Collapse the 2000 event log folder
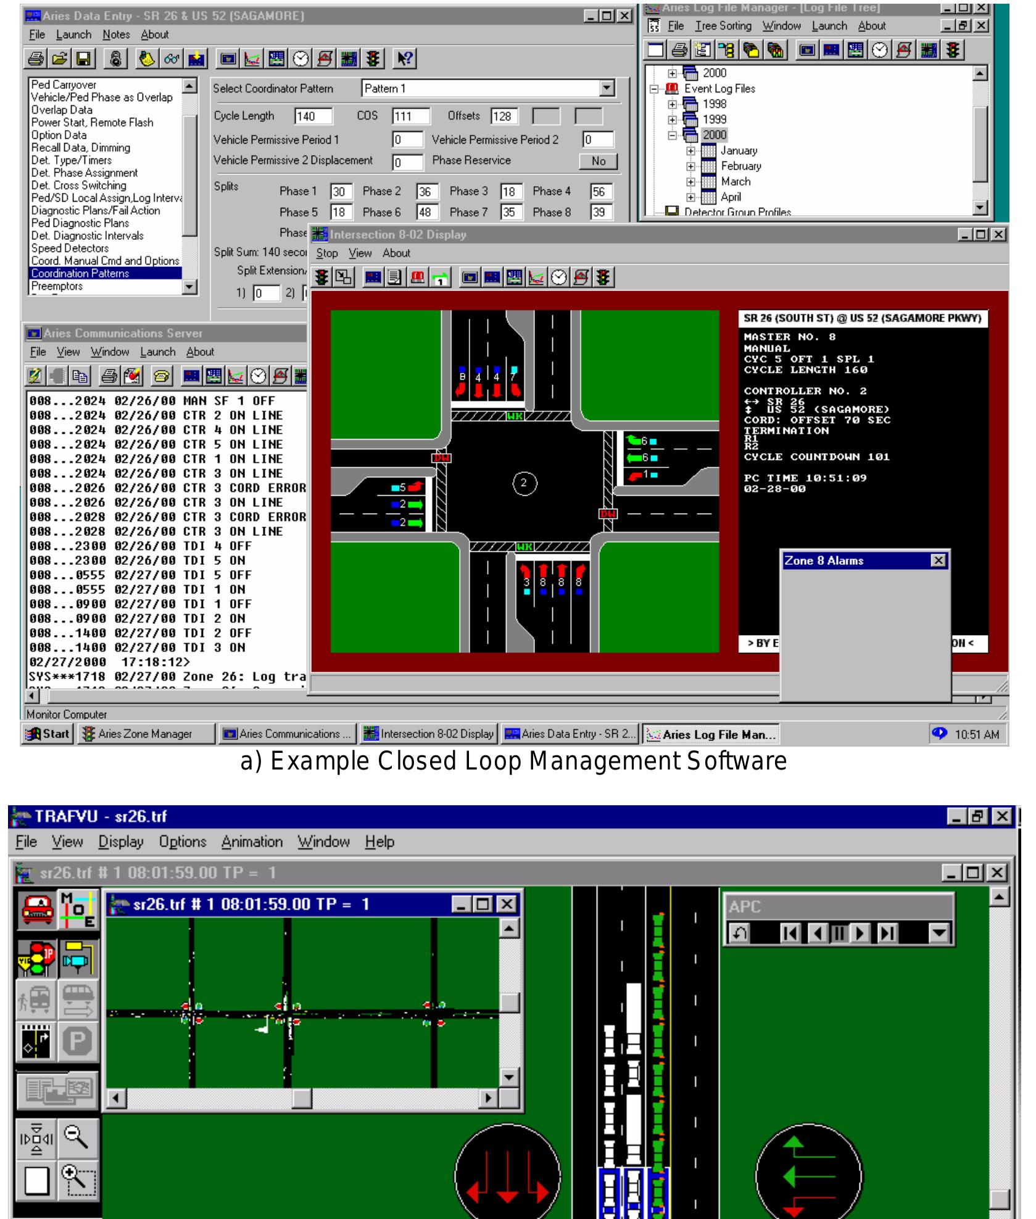Viewport: 1036px width, 1219px height. click(673, 135)
